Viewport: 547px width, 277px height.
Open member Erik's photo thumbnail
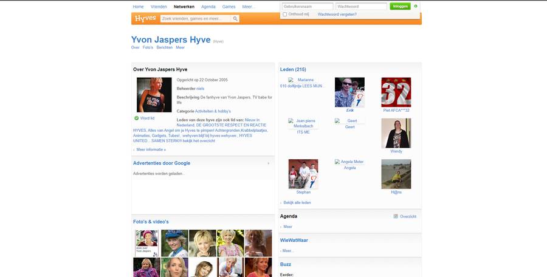tap(349, 92)
